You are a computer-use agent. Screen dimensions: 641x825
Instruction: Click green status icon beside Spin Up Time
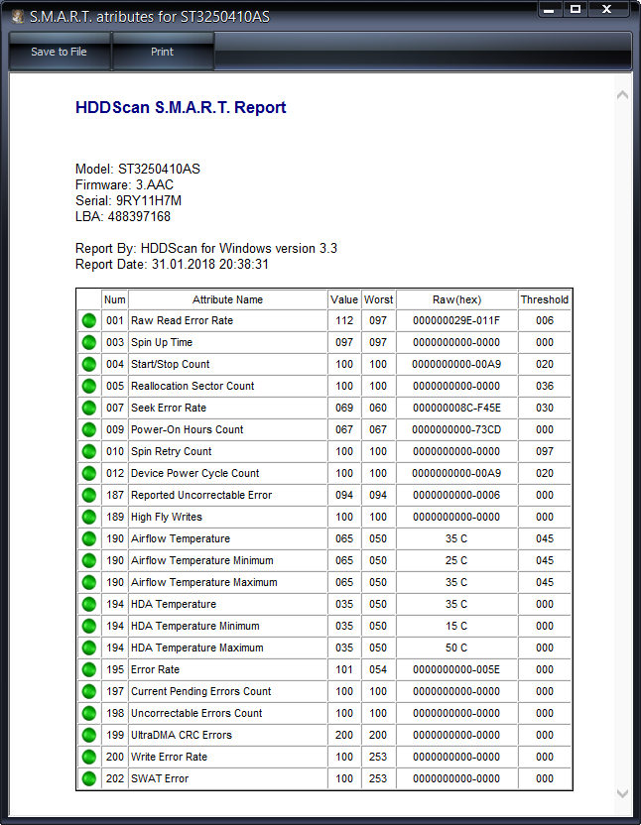tap(88, 342)
